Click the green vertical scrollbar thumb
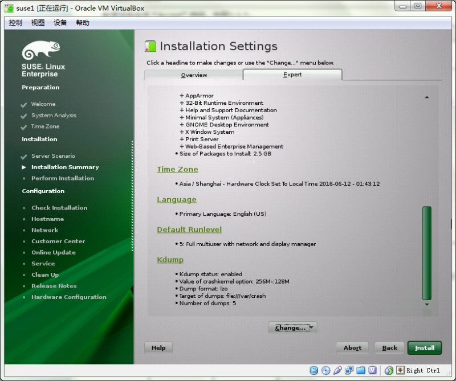The image size is (456, 381). click(x=426, y=253)
